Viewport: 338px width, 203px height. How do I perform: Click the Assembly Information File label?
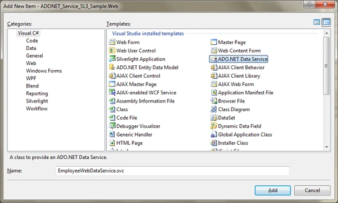[146, 101]
